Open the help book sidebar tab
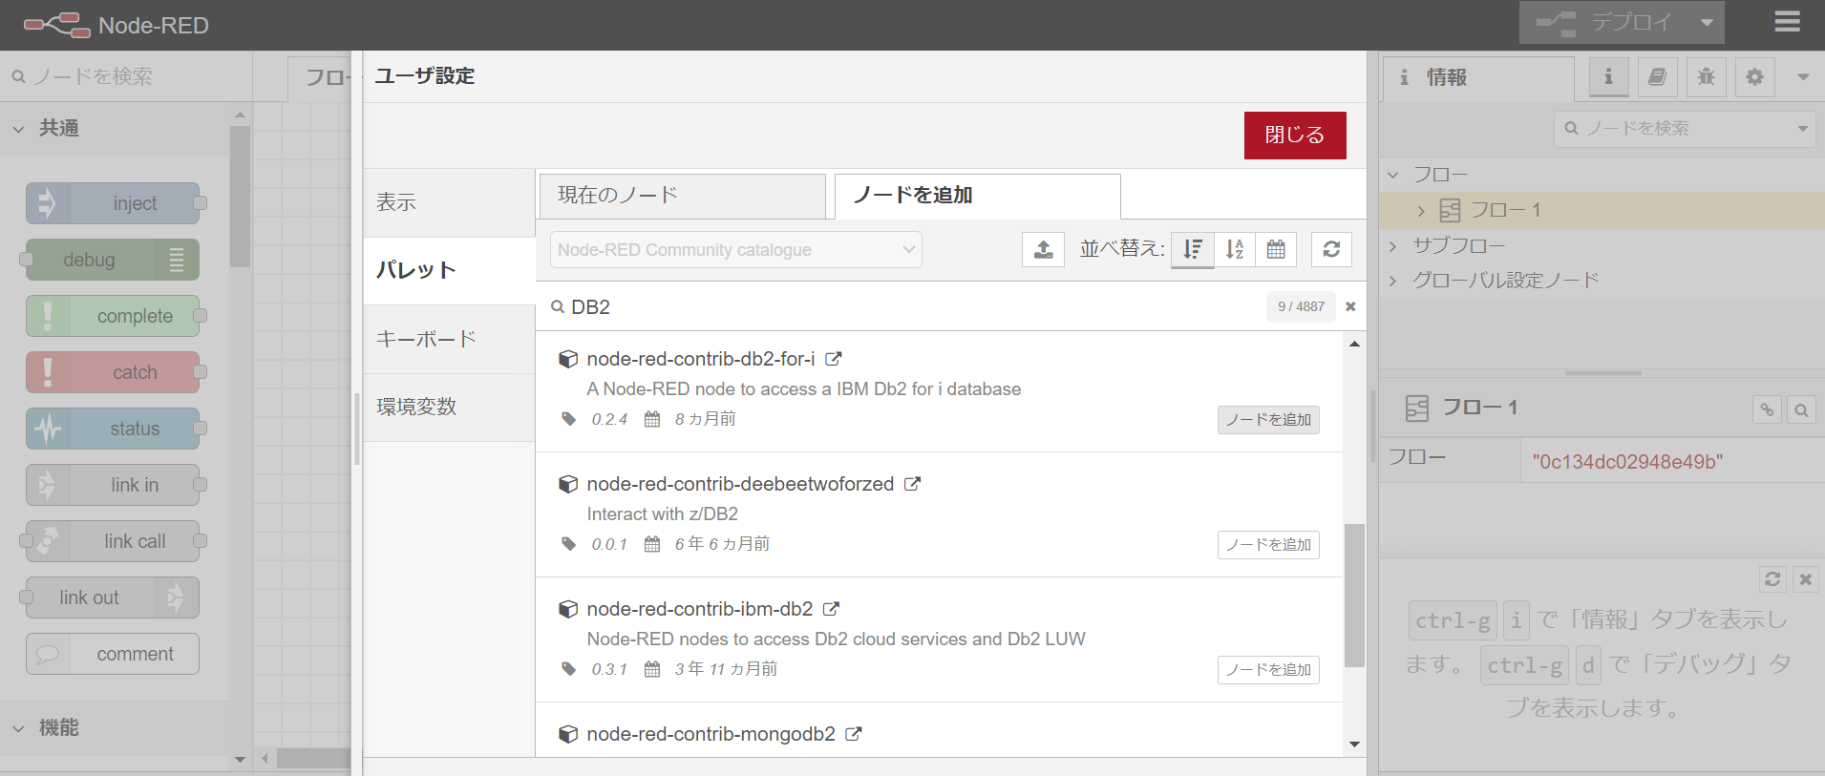This screenshot has width=1825, height=776. click(x=1658, y=77)
